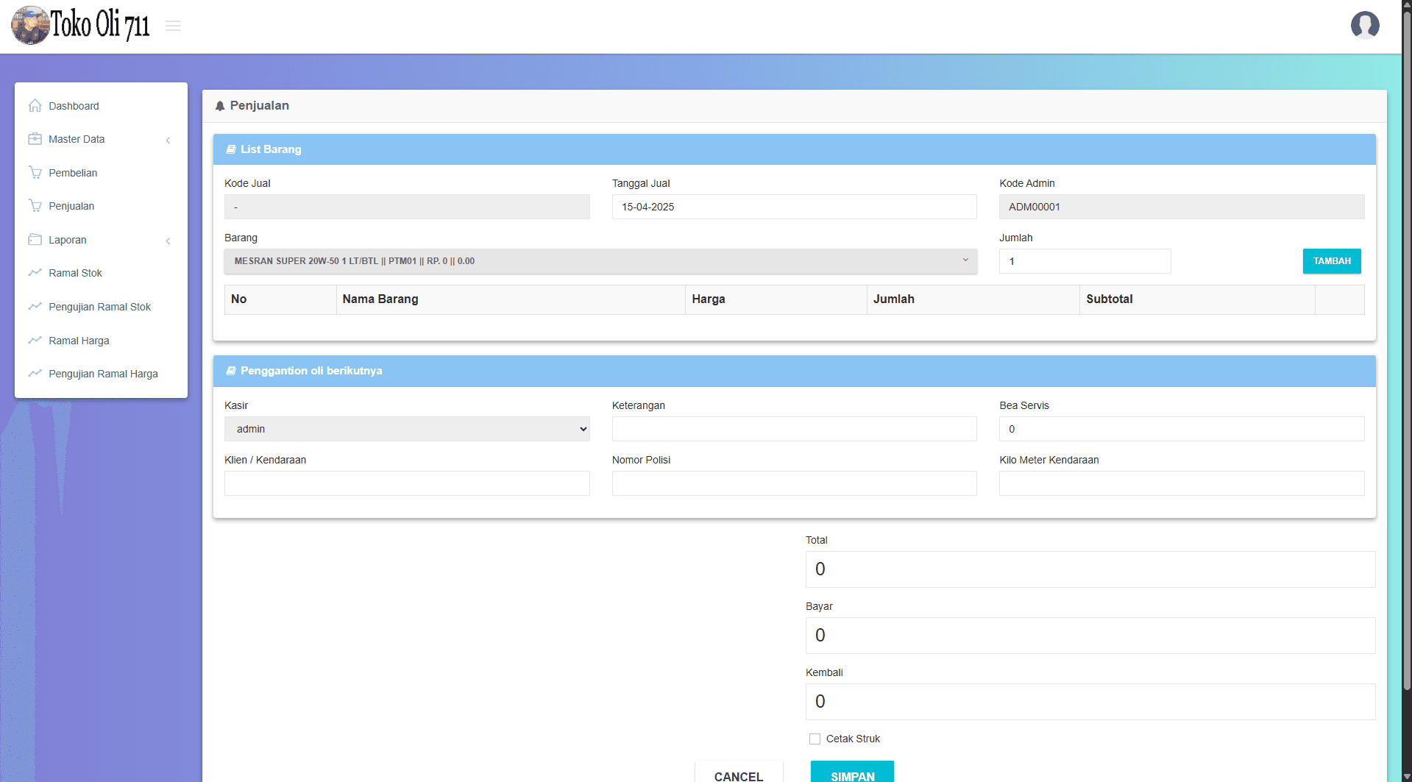Open the user profile avatar menu
1412x782 pixels.
click(1365, 25)
